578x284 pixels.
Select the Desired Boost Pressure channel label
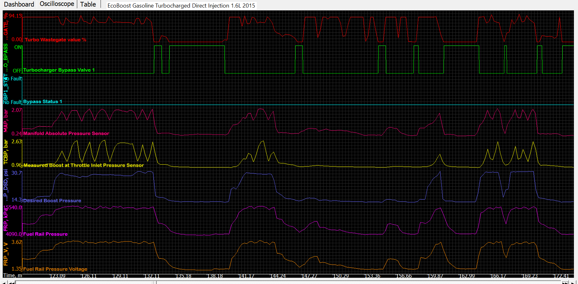[x=52, y=201]
